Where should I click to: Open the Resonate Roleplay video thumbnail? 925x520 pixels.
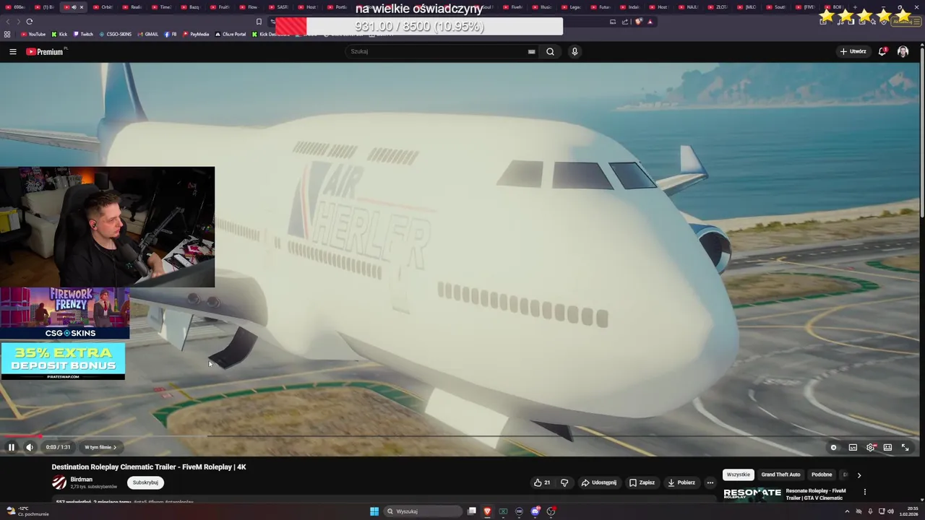tap(752, 495)
